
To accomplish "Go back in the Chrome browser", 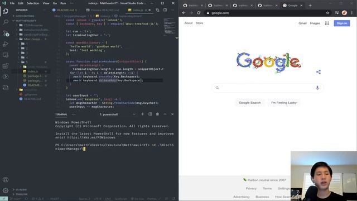I will coord(184,13).
